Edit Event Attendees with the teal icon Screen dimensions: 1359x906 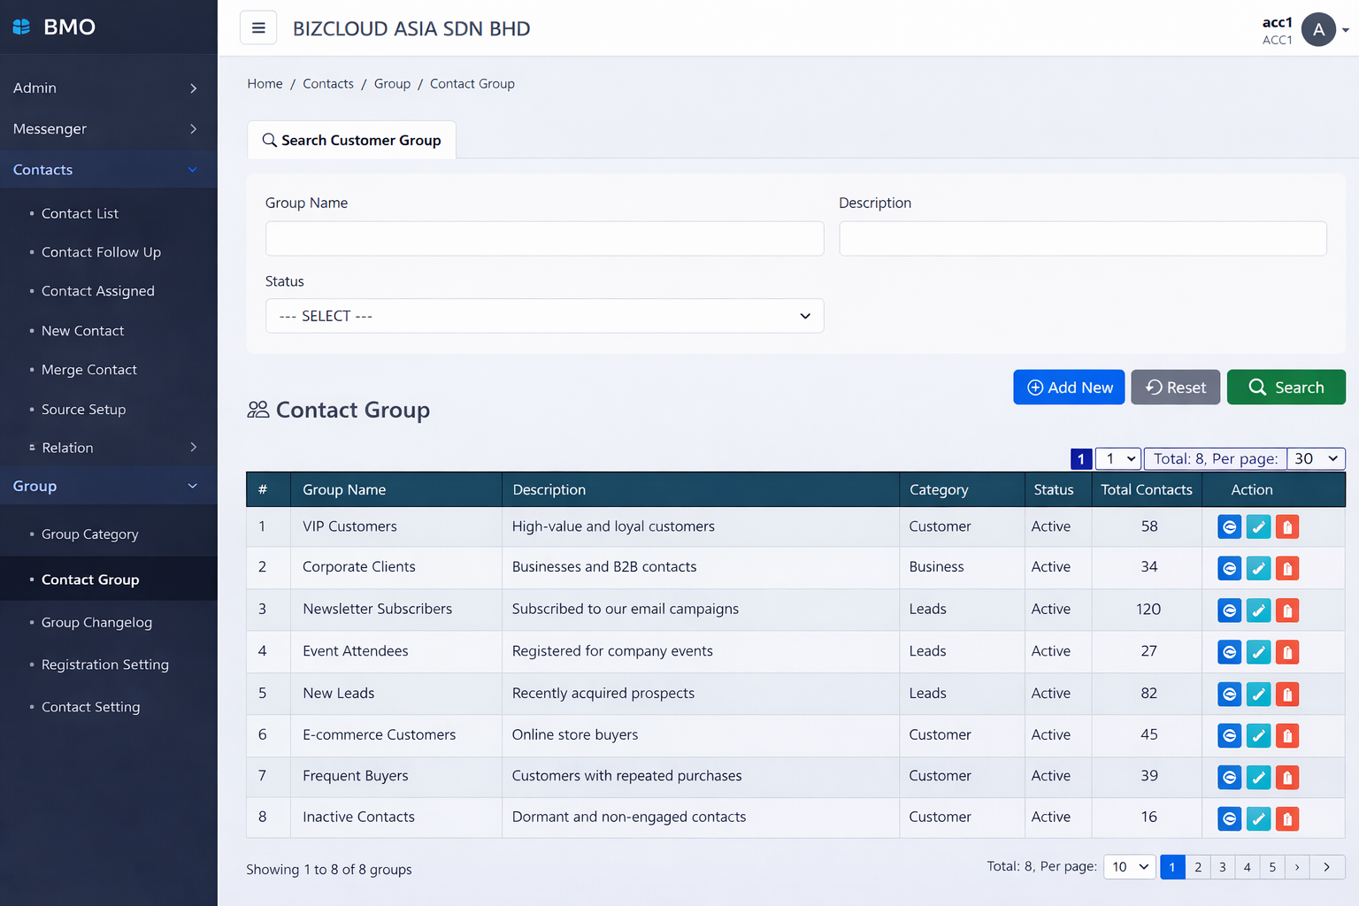point(1258,652)
